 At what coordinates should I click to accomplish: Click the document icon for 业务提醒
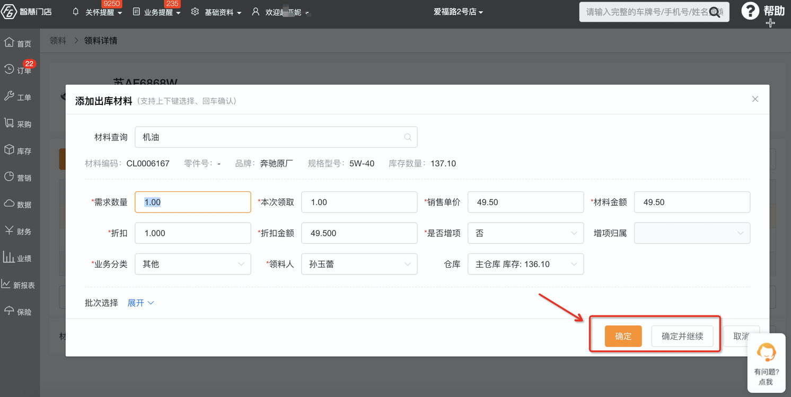click(x=136, y=12)
